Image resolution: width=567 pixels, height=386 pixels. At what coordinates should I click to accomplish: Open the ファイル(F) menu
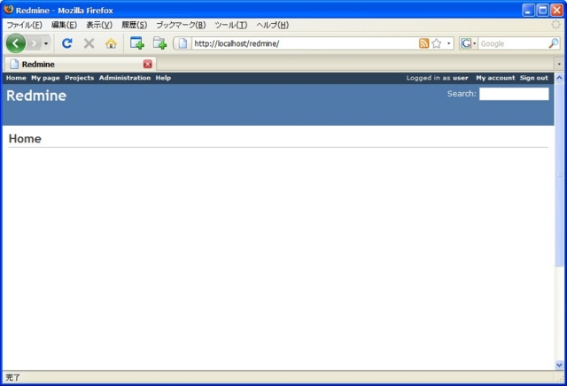[x=25, y=25]
